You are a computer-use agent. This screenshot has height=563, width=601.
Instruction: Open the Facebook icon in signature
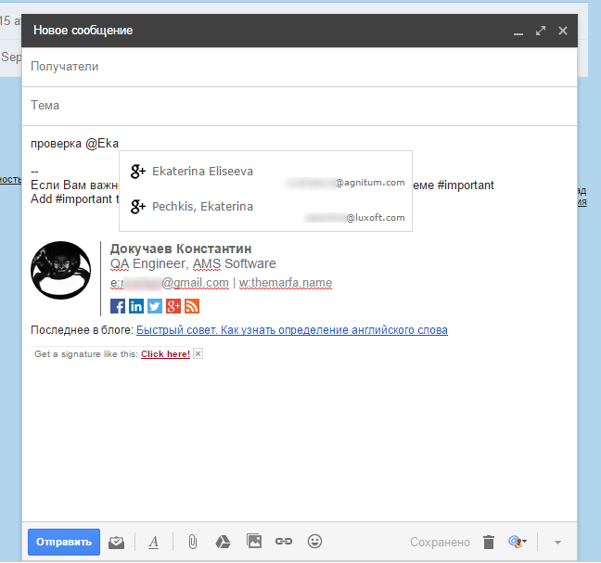(x=118, y=306)
